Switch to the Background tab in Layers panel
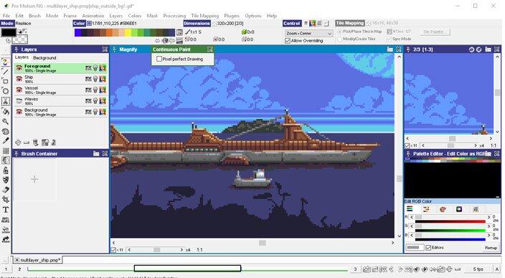The width and height of the screenshot is (505, 278). [x=44, y=58]
